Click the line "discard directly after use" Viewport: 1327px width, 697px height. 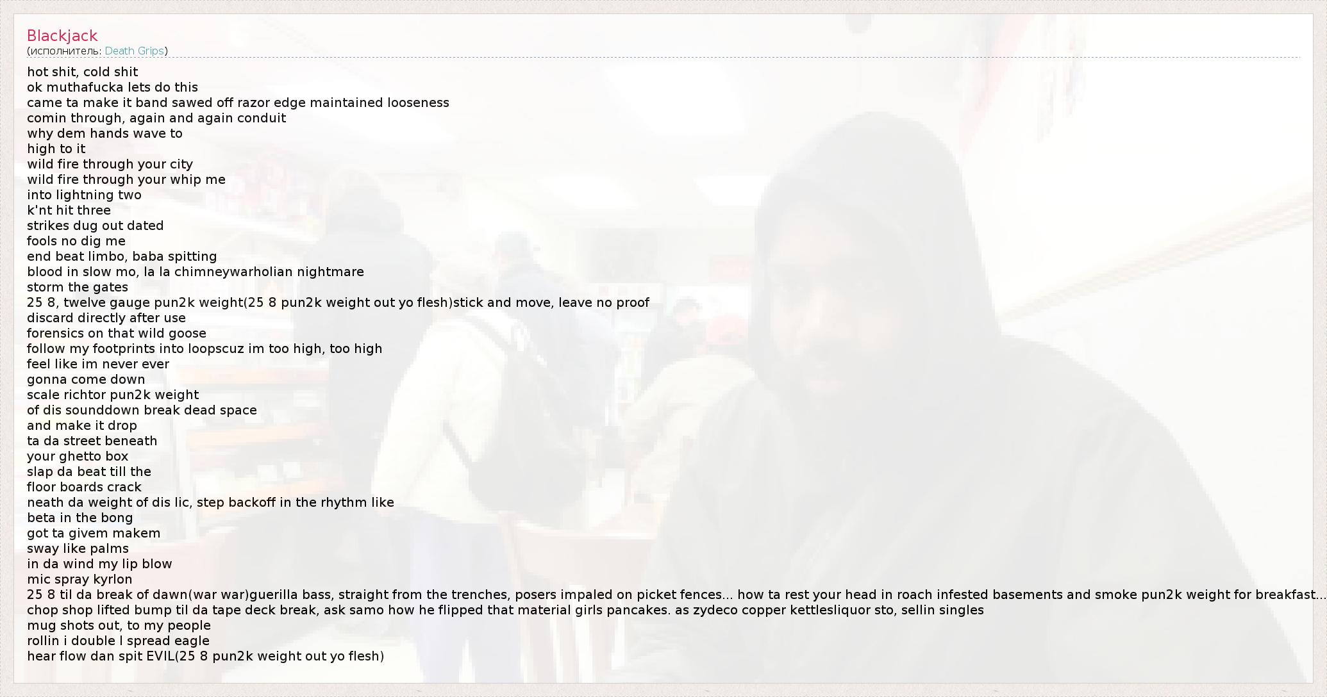(106, 318)
